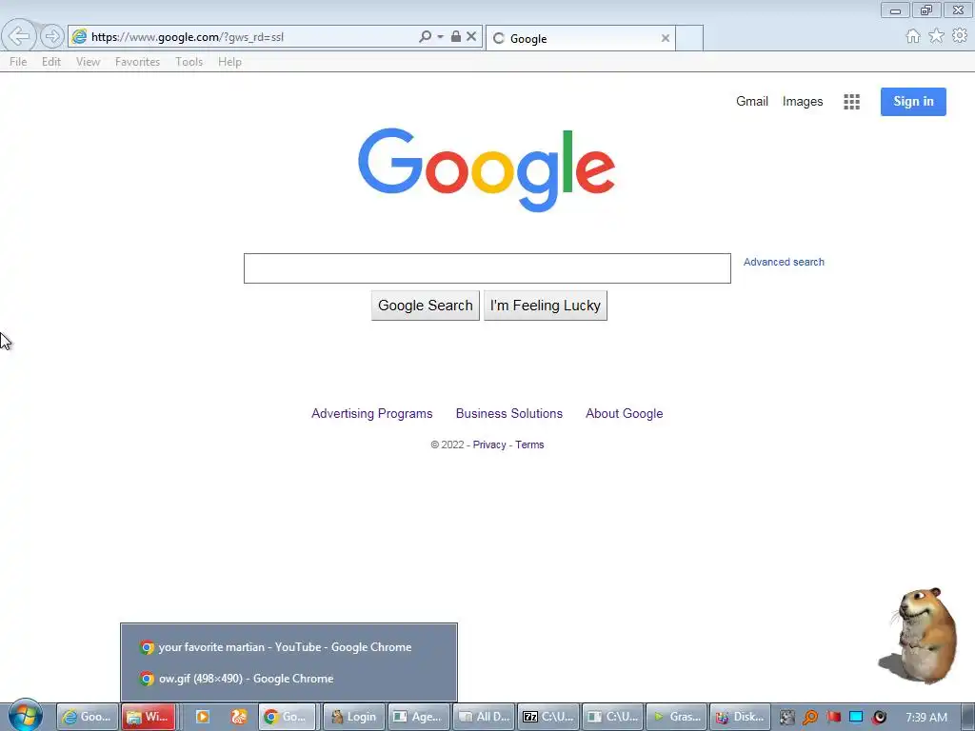The width and height of the screenshot is (975, 731).
Task: Click the hamster desktop character
Action: pos(919,635)
